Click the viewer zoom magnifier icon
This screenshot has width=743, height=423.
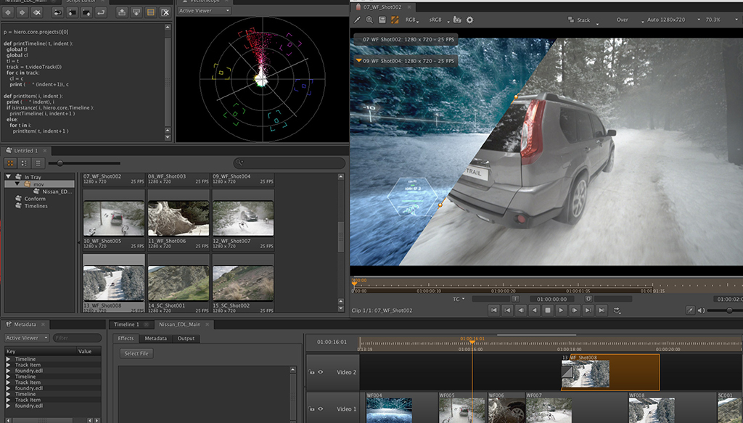click(x=369, y=20)
